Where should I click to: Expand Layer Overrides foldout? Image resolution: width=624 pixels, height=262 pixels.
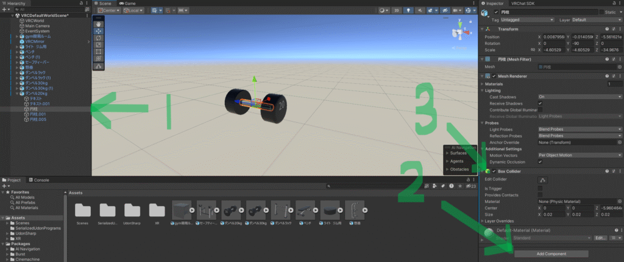(483, 221)
